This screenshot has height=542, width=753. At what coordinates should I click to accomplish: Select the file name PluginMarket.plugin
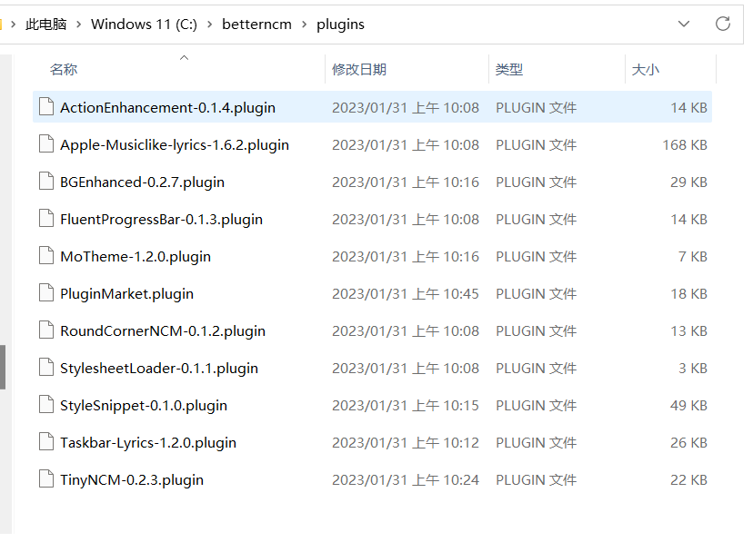point(126,294)
